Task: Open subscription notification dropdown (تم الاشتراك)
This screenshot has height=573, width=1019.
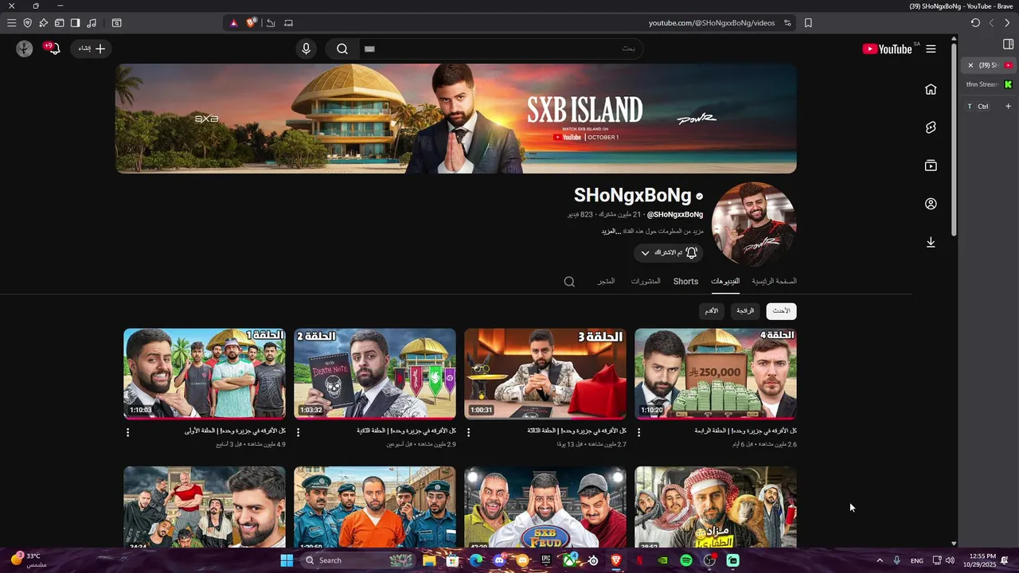Action: pyautogui.click(x=669, y=253)
